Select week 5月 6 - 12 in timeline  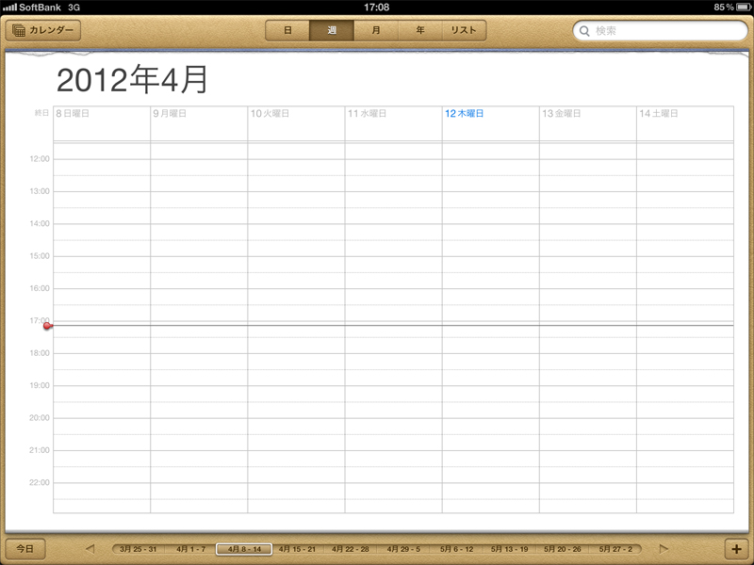tap(457, 549)
